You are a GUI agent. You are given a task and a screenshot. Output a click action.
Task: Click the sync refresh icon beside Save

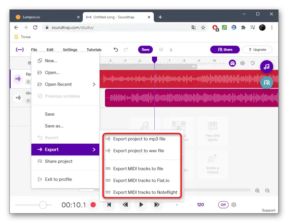click(x=161, y=50)
